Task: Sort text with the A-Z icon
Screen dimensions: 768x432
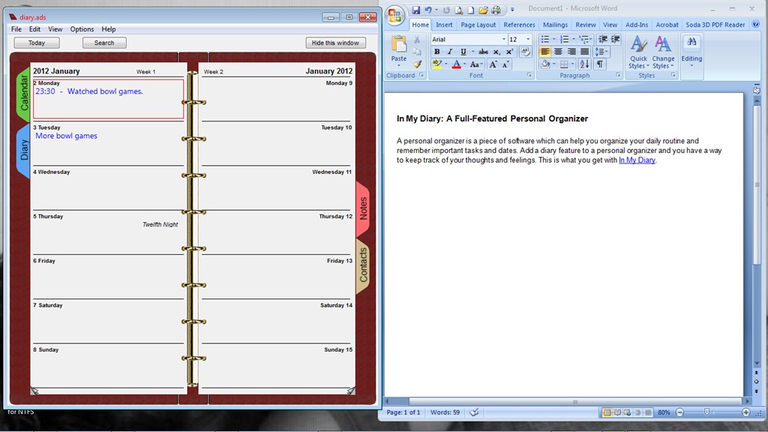Action: pos(583,64)
